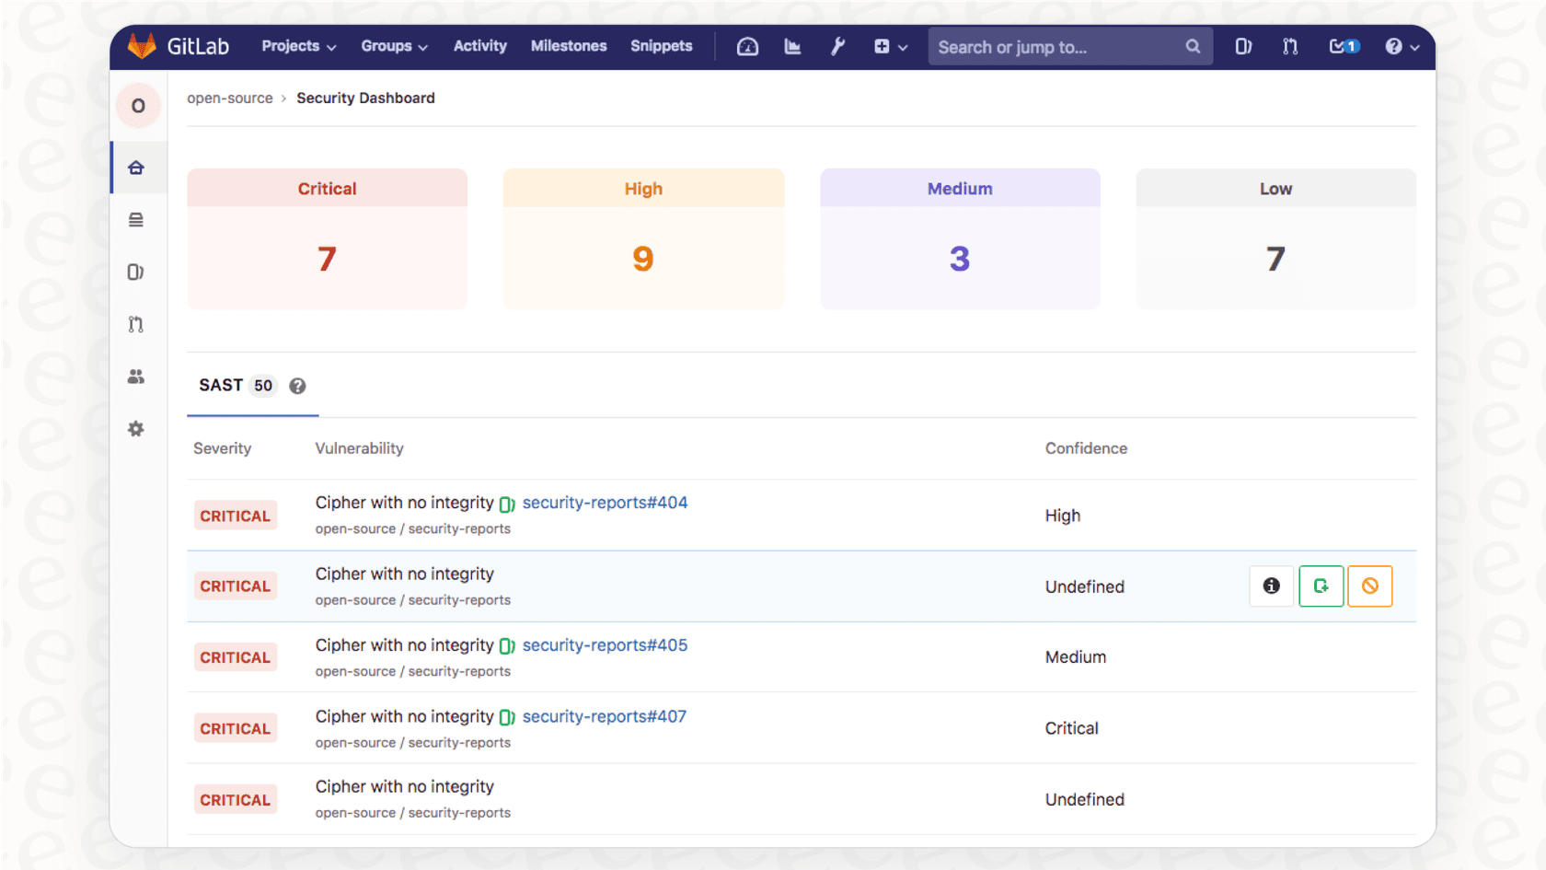Expand the new item plus dropdown
1546x870 pixels.
(889, 46)
